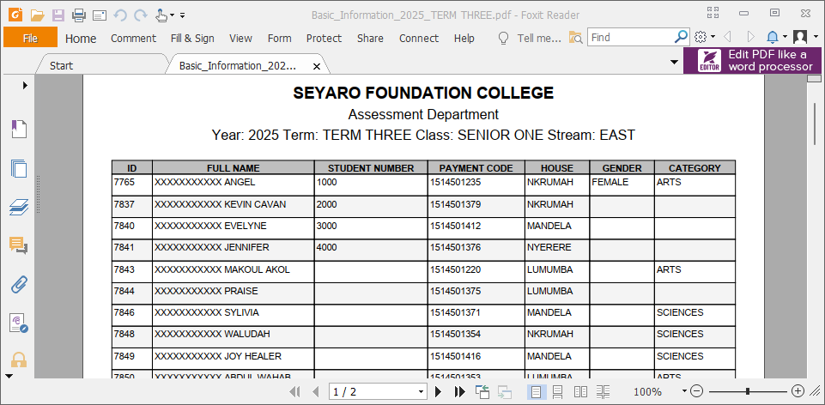Click the Print icon in quick access toolbar
The width and height of the screenshot is (825, 405).
pyautogui.click(x=79, y=15)
